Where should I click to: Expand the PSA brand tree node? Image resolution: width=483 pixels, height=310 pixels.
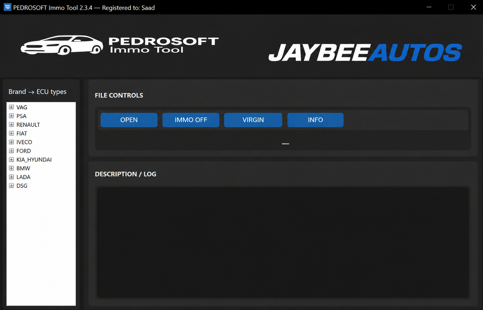(11, 116)
